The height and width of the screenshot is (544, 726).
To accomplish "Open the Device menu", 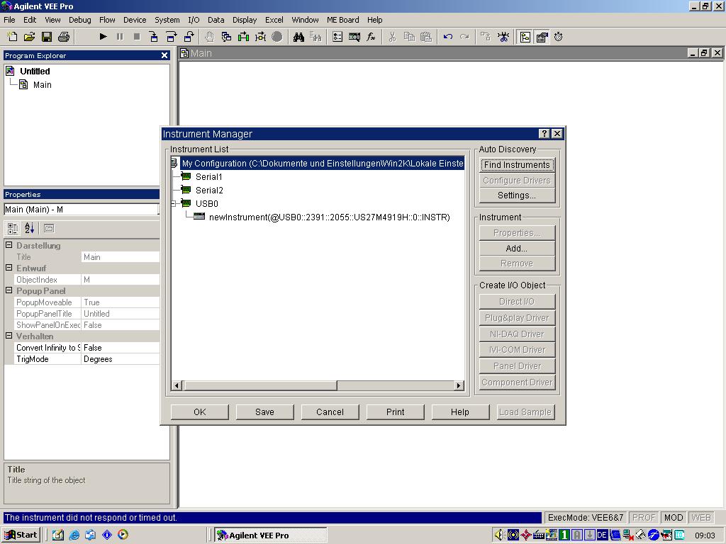I will (x=135, y=20).
